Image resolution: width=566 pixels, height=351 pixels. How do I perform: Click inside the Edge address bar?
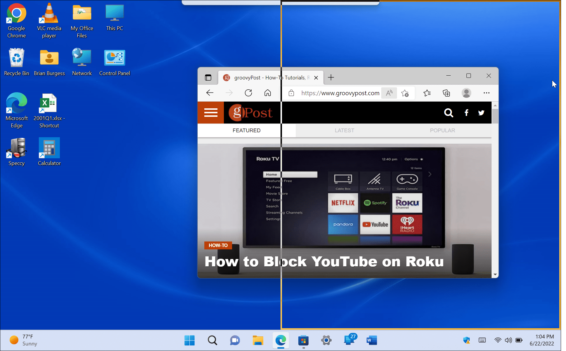click(x=339, y=93)
